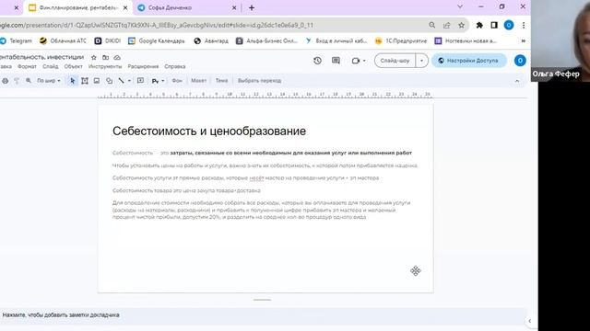
Task: Click the presentation title field
Action: pos(42,57)
